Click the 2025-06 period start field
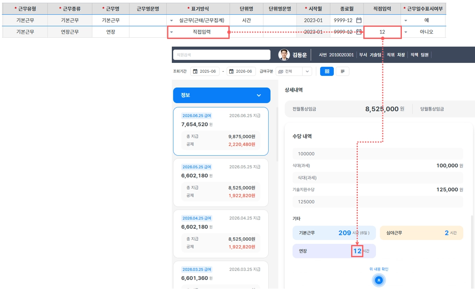The height and width of the screenshot is (291, 475). [x=205, y=72]
